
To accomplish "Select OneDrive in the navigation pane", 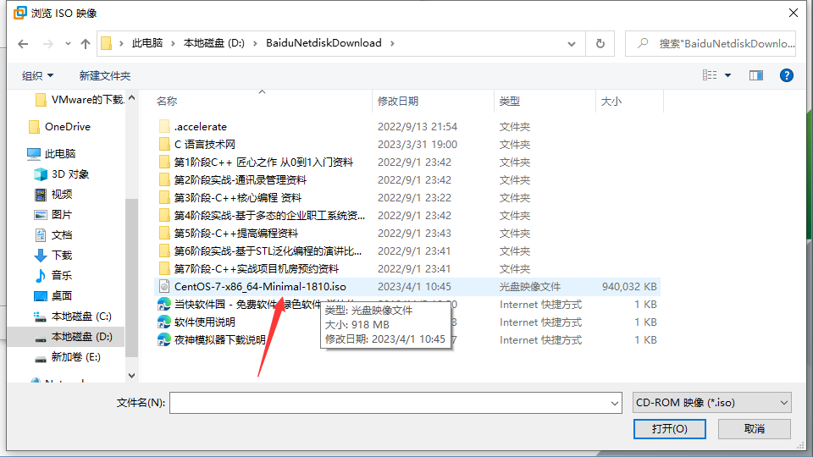I will pyautogui.click(x=59, y=126).
